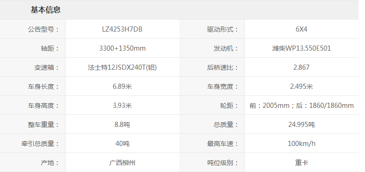Viewport: 365px width, 172px height.
Task: Click the 最高车速 label
Action: [x=223, y=144]
